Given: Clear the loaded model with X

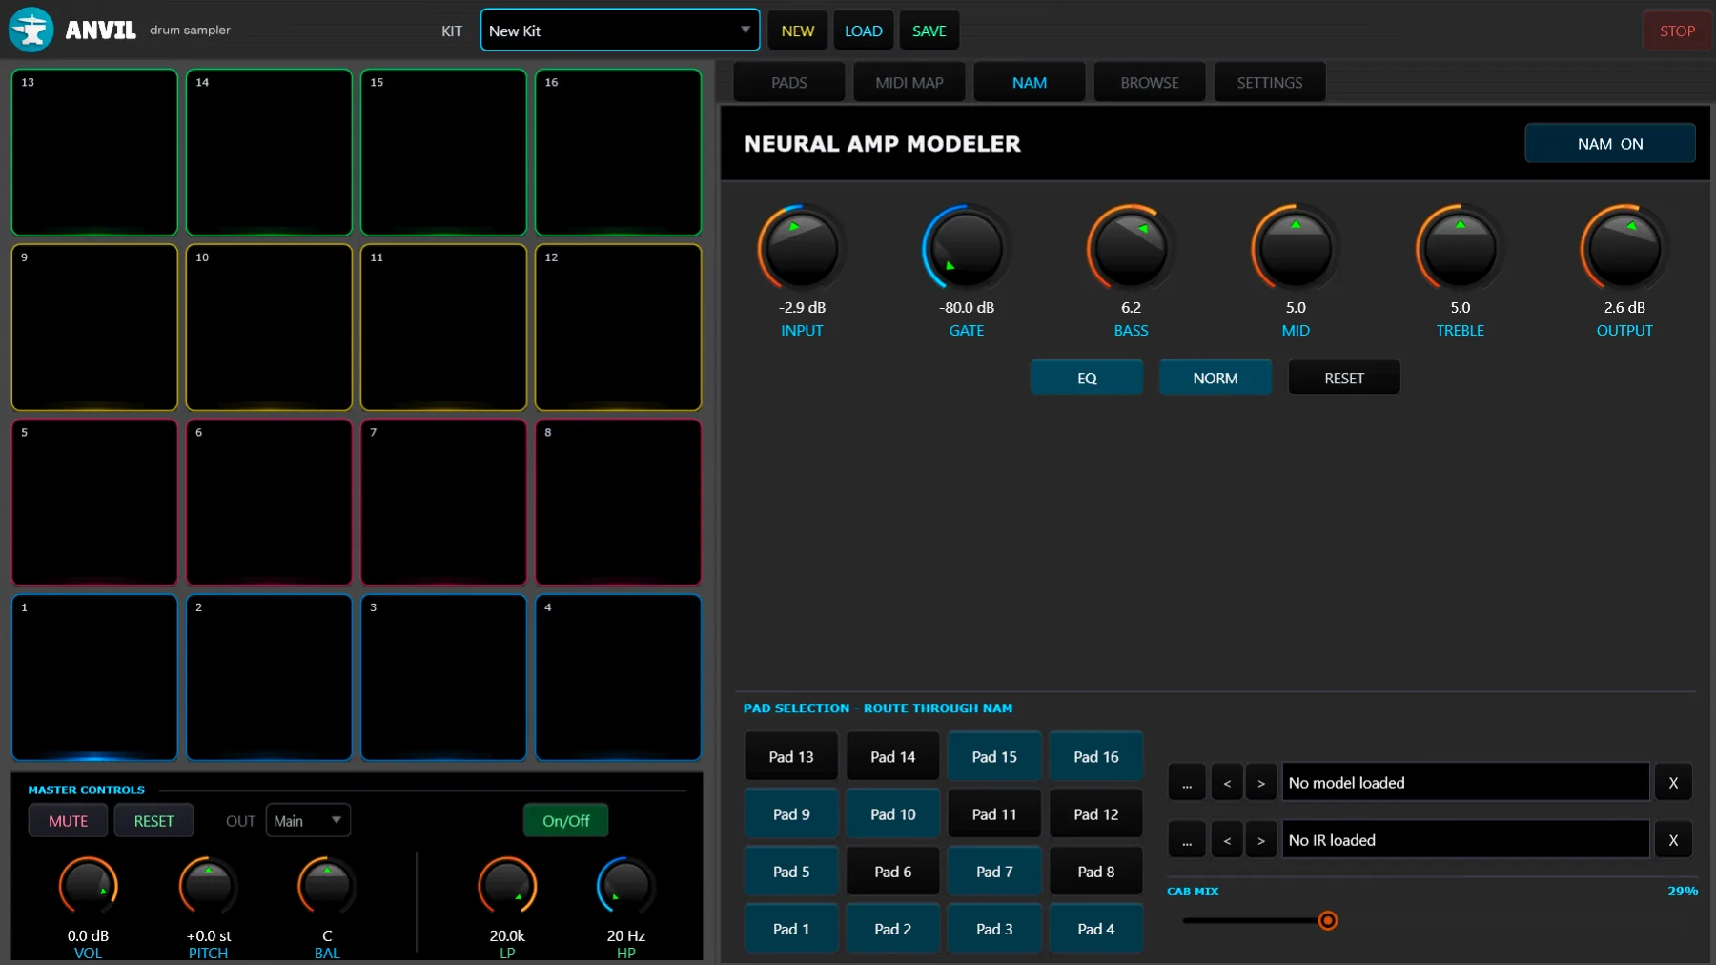Looking at the screenshot, I should (x=1673, y=783).
